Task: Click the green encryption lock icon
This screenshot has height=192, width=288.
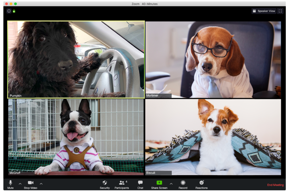Action: pos(14,11)
